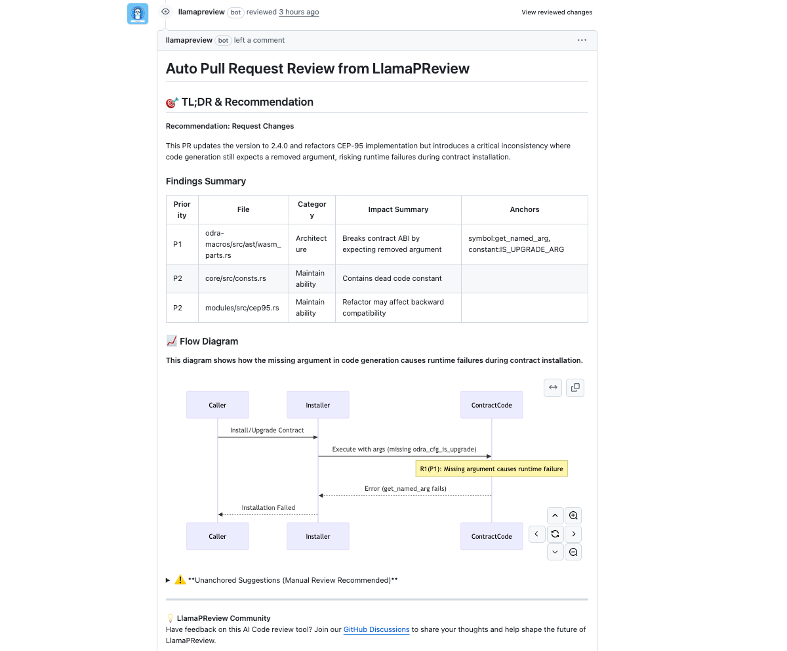787x651 pixels.
Task: Toggle diagram full-width expand
Action: tap(553, 388)
